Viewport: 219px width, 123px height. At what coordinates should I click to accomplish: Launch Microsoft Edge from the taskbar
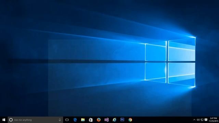click(x=75, y=120)
